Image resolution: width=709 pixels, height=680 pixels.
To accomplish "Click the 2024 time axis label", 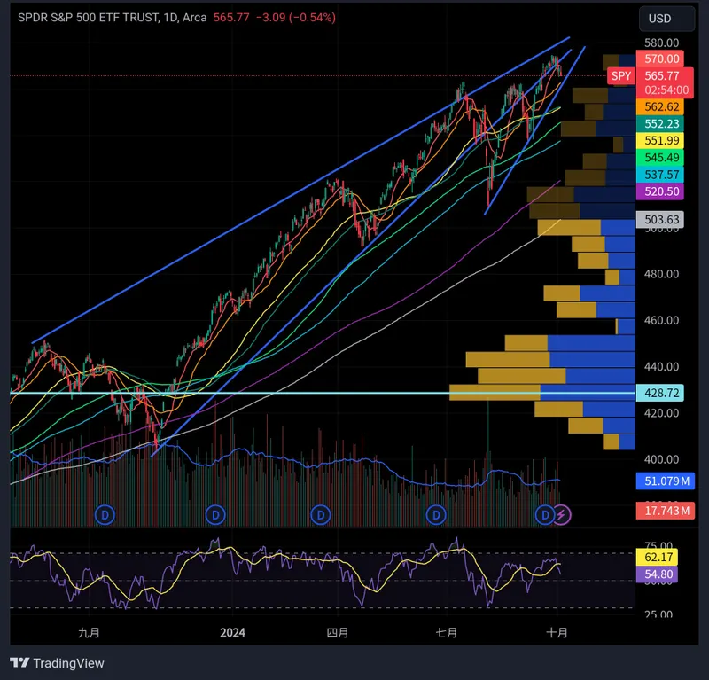I will coord(232,632).
